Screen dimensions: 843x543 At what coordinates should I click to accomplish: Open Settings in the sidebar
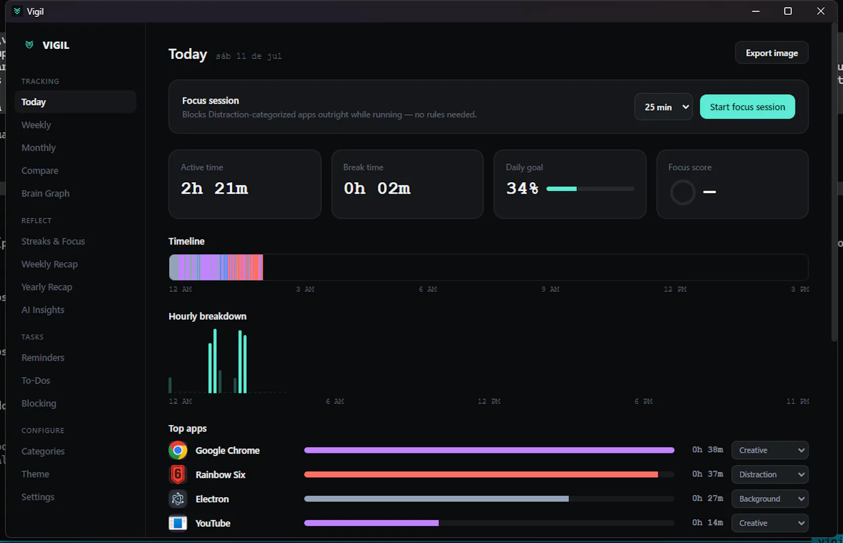75,497
